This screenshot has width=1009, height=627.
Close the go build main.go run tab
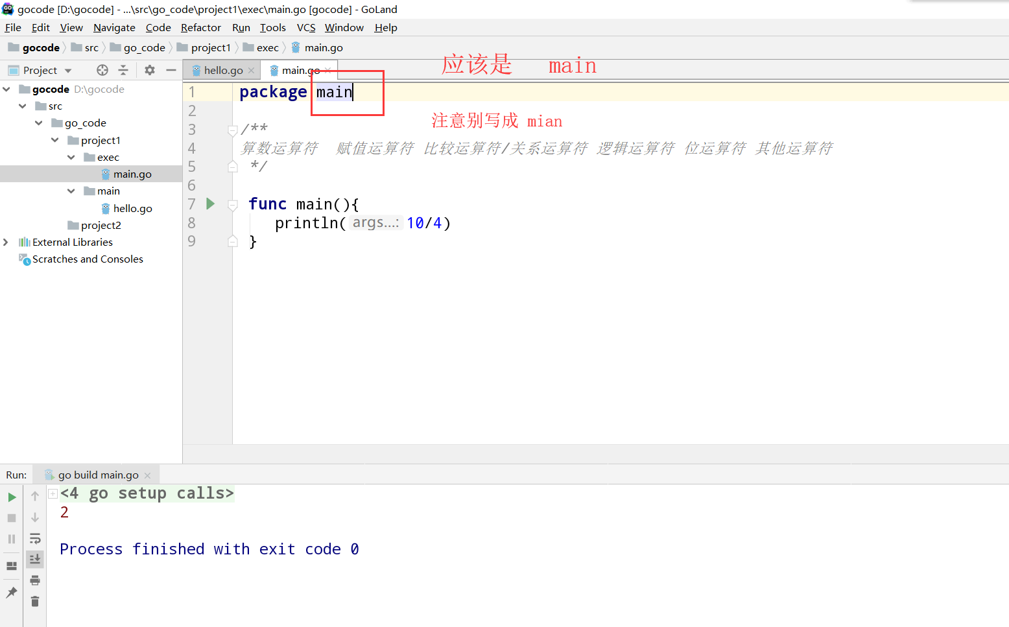(147, 475)
